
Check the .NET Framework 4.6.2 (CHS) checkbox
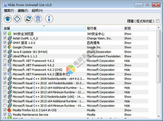click(x=5, y=69)
